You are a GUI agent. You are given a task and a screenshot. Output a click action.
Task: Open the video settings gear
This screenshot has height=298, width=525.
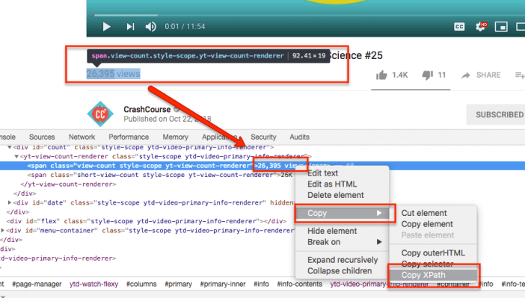tap(481, 27)
